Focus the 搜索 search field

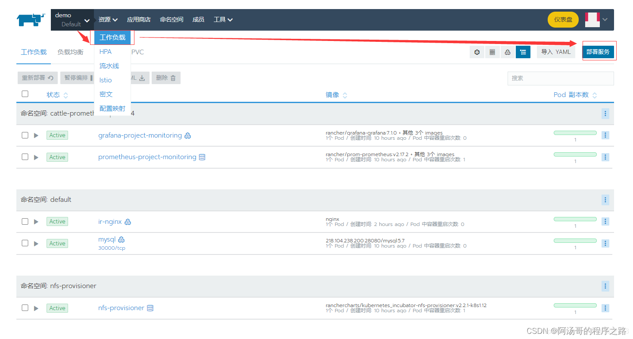pos(561,78)
